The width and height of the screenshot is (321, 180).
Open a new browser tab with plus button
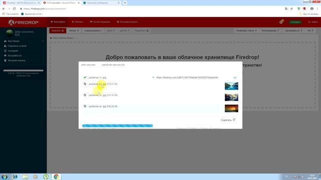coord(125,3)
